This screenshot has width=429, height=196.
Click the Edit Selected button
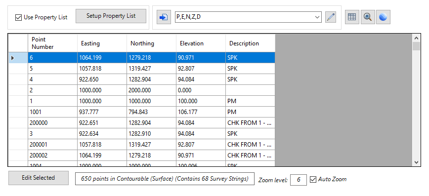point(39,178)
